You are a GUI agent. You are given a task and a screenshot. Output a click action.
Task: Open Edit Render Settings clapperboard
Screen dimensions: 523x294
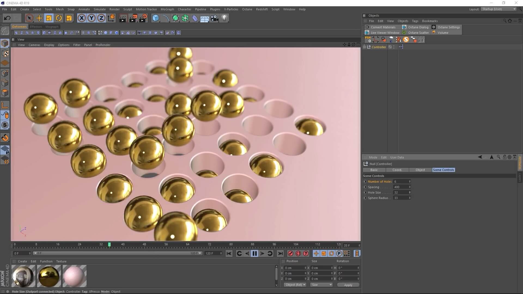pyautogui.click(x=143, y=18)
